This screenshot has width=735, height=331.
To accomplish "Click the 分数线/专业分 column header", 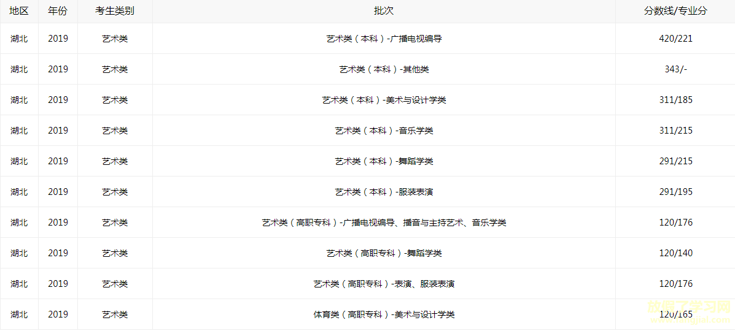I will pyautogui.click(x=675, y=11).
